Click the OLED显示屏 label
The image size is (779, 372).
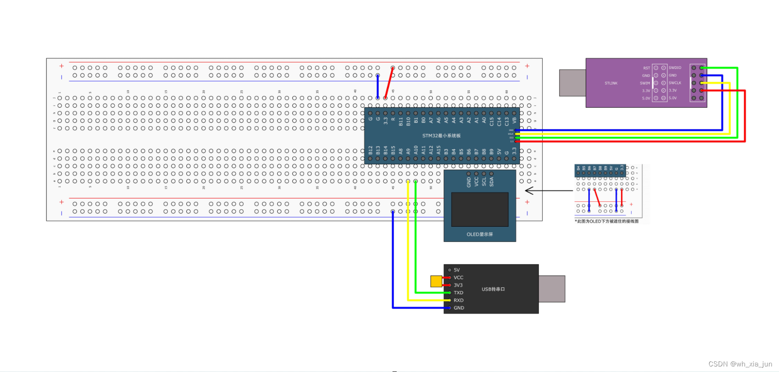pyautogui.click(x=480, y=235)
